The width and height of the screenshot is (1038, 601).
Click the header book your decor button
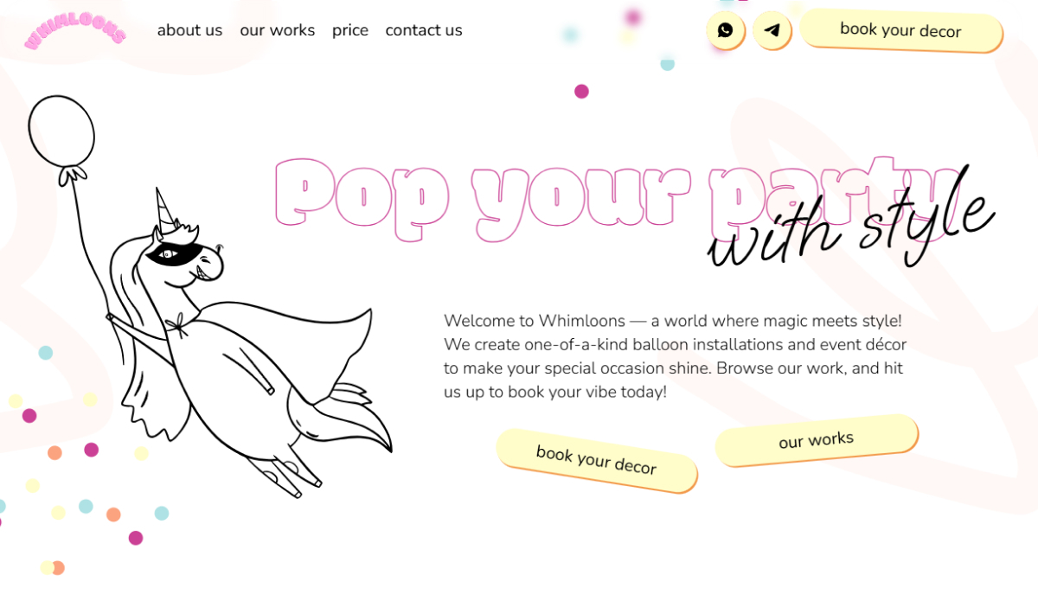click(x=901, y=30)
